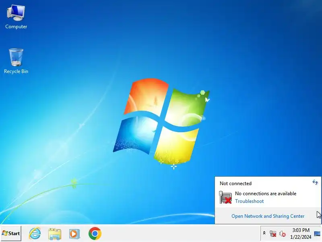Open the Start menu

click(11, 234)
